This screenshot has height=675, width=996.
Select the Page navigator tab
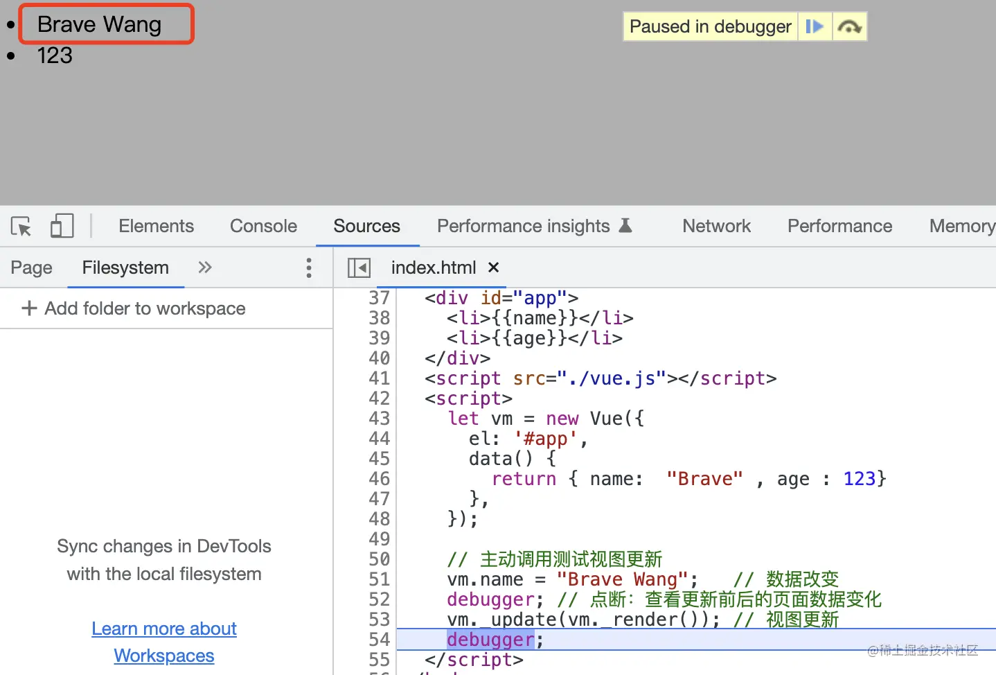(x=31, y=268)
